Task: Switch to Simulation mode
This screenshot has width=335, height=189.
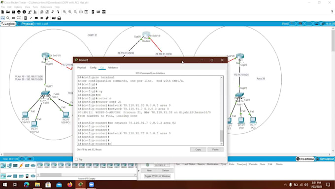Action: point(325,159)
